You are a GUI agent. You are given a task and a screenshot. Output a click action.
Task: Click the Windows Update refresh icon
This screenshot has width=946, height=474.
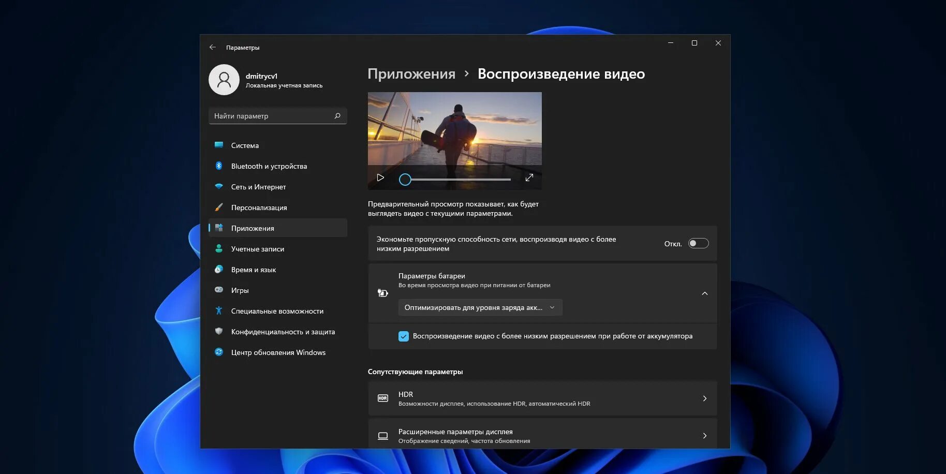point(219,352)
